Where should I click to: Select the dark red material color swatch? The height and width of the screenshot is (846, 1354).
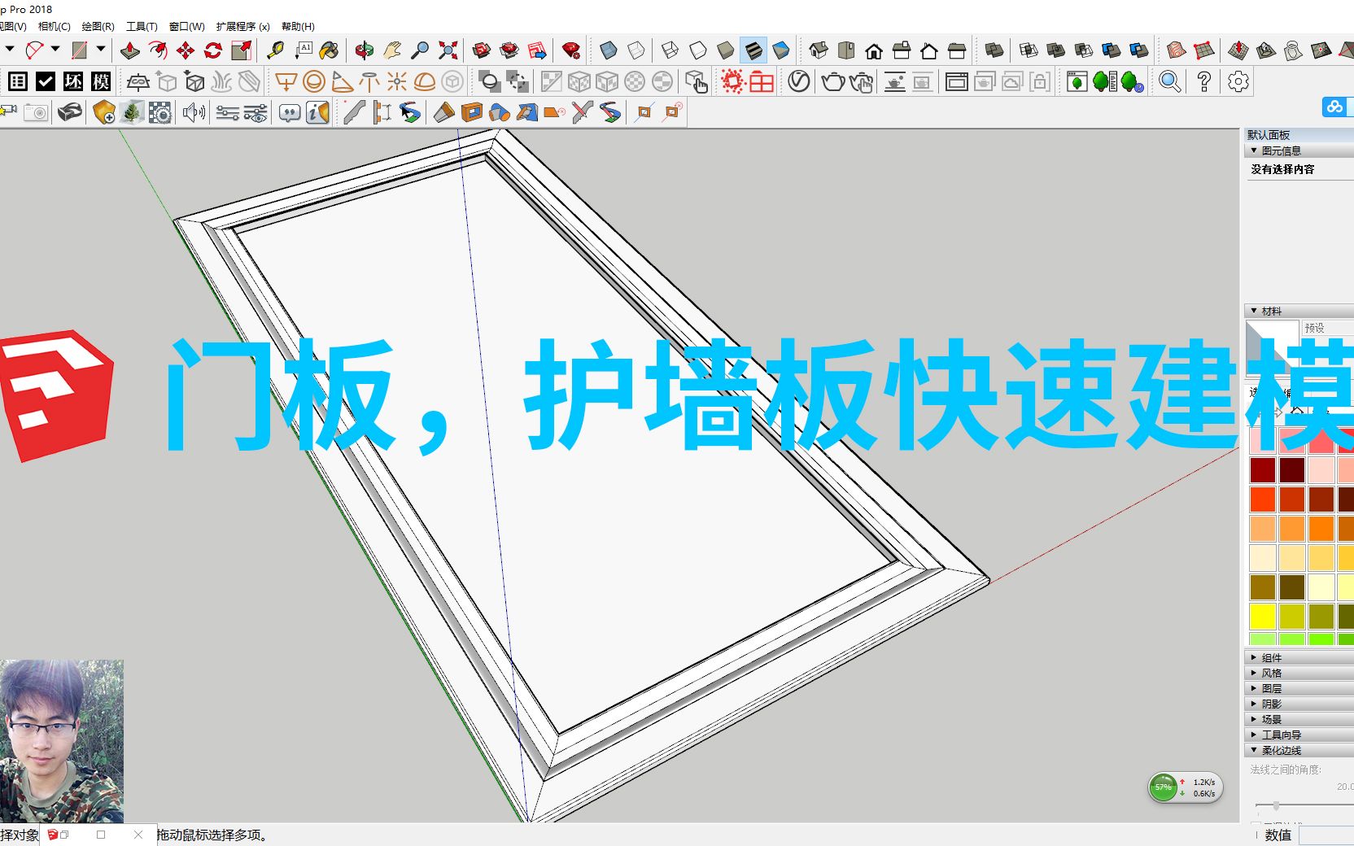coord(1264,470)
